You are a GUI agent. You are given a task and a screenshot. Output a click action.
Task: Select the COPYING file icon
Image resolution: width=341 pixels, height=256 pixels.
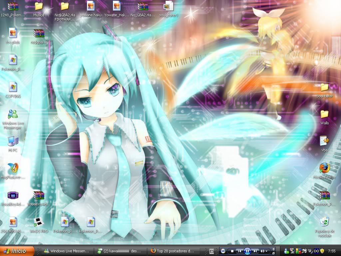pyautogui.click(x=13, y=87)
